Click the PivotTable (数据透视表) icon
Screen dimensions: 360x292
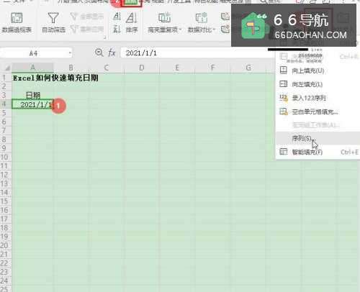point(17,18)
